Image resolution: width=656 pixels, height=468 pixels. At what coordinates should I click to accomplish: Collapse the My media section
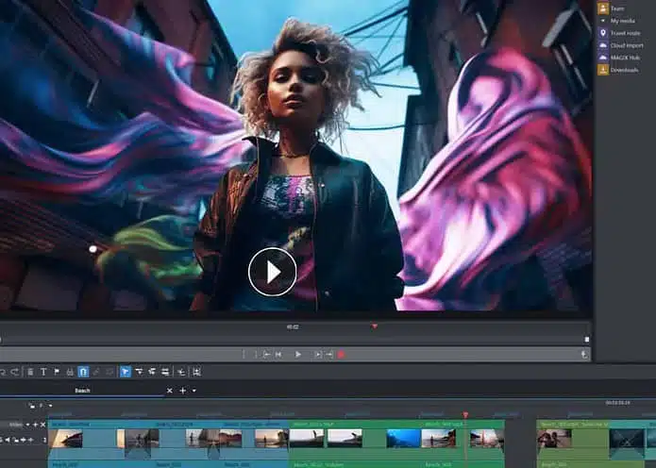tap(604, 20)
